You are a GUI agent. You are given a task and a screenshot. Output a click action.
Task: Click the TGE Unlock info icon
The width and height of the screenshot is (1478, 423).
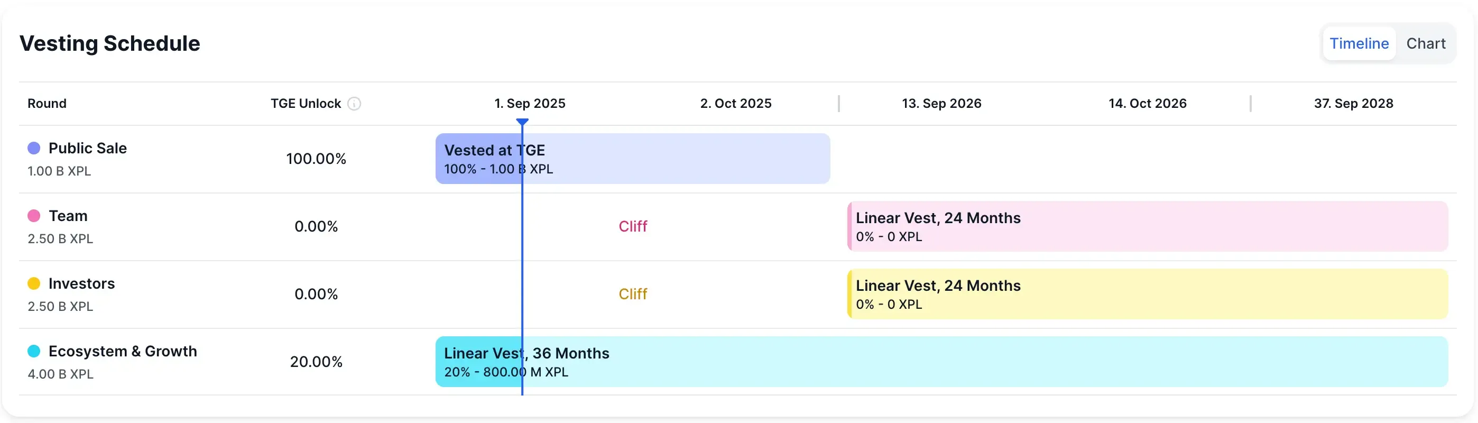coord(355,103)
